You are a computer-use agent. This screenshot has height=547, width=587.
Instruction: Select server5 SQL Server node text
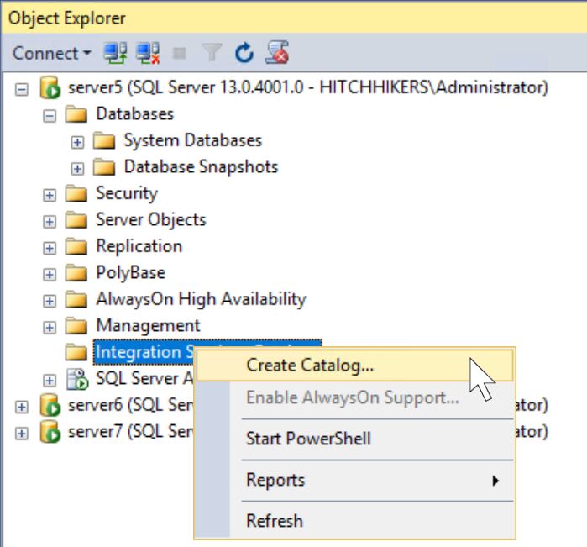click(x=307, y=87)
